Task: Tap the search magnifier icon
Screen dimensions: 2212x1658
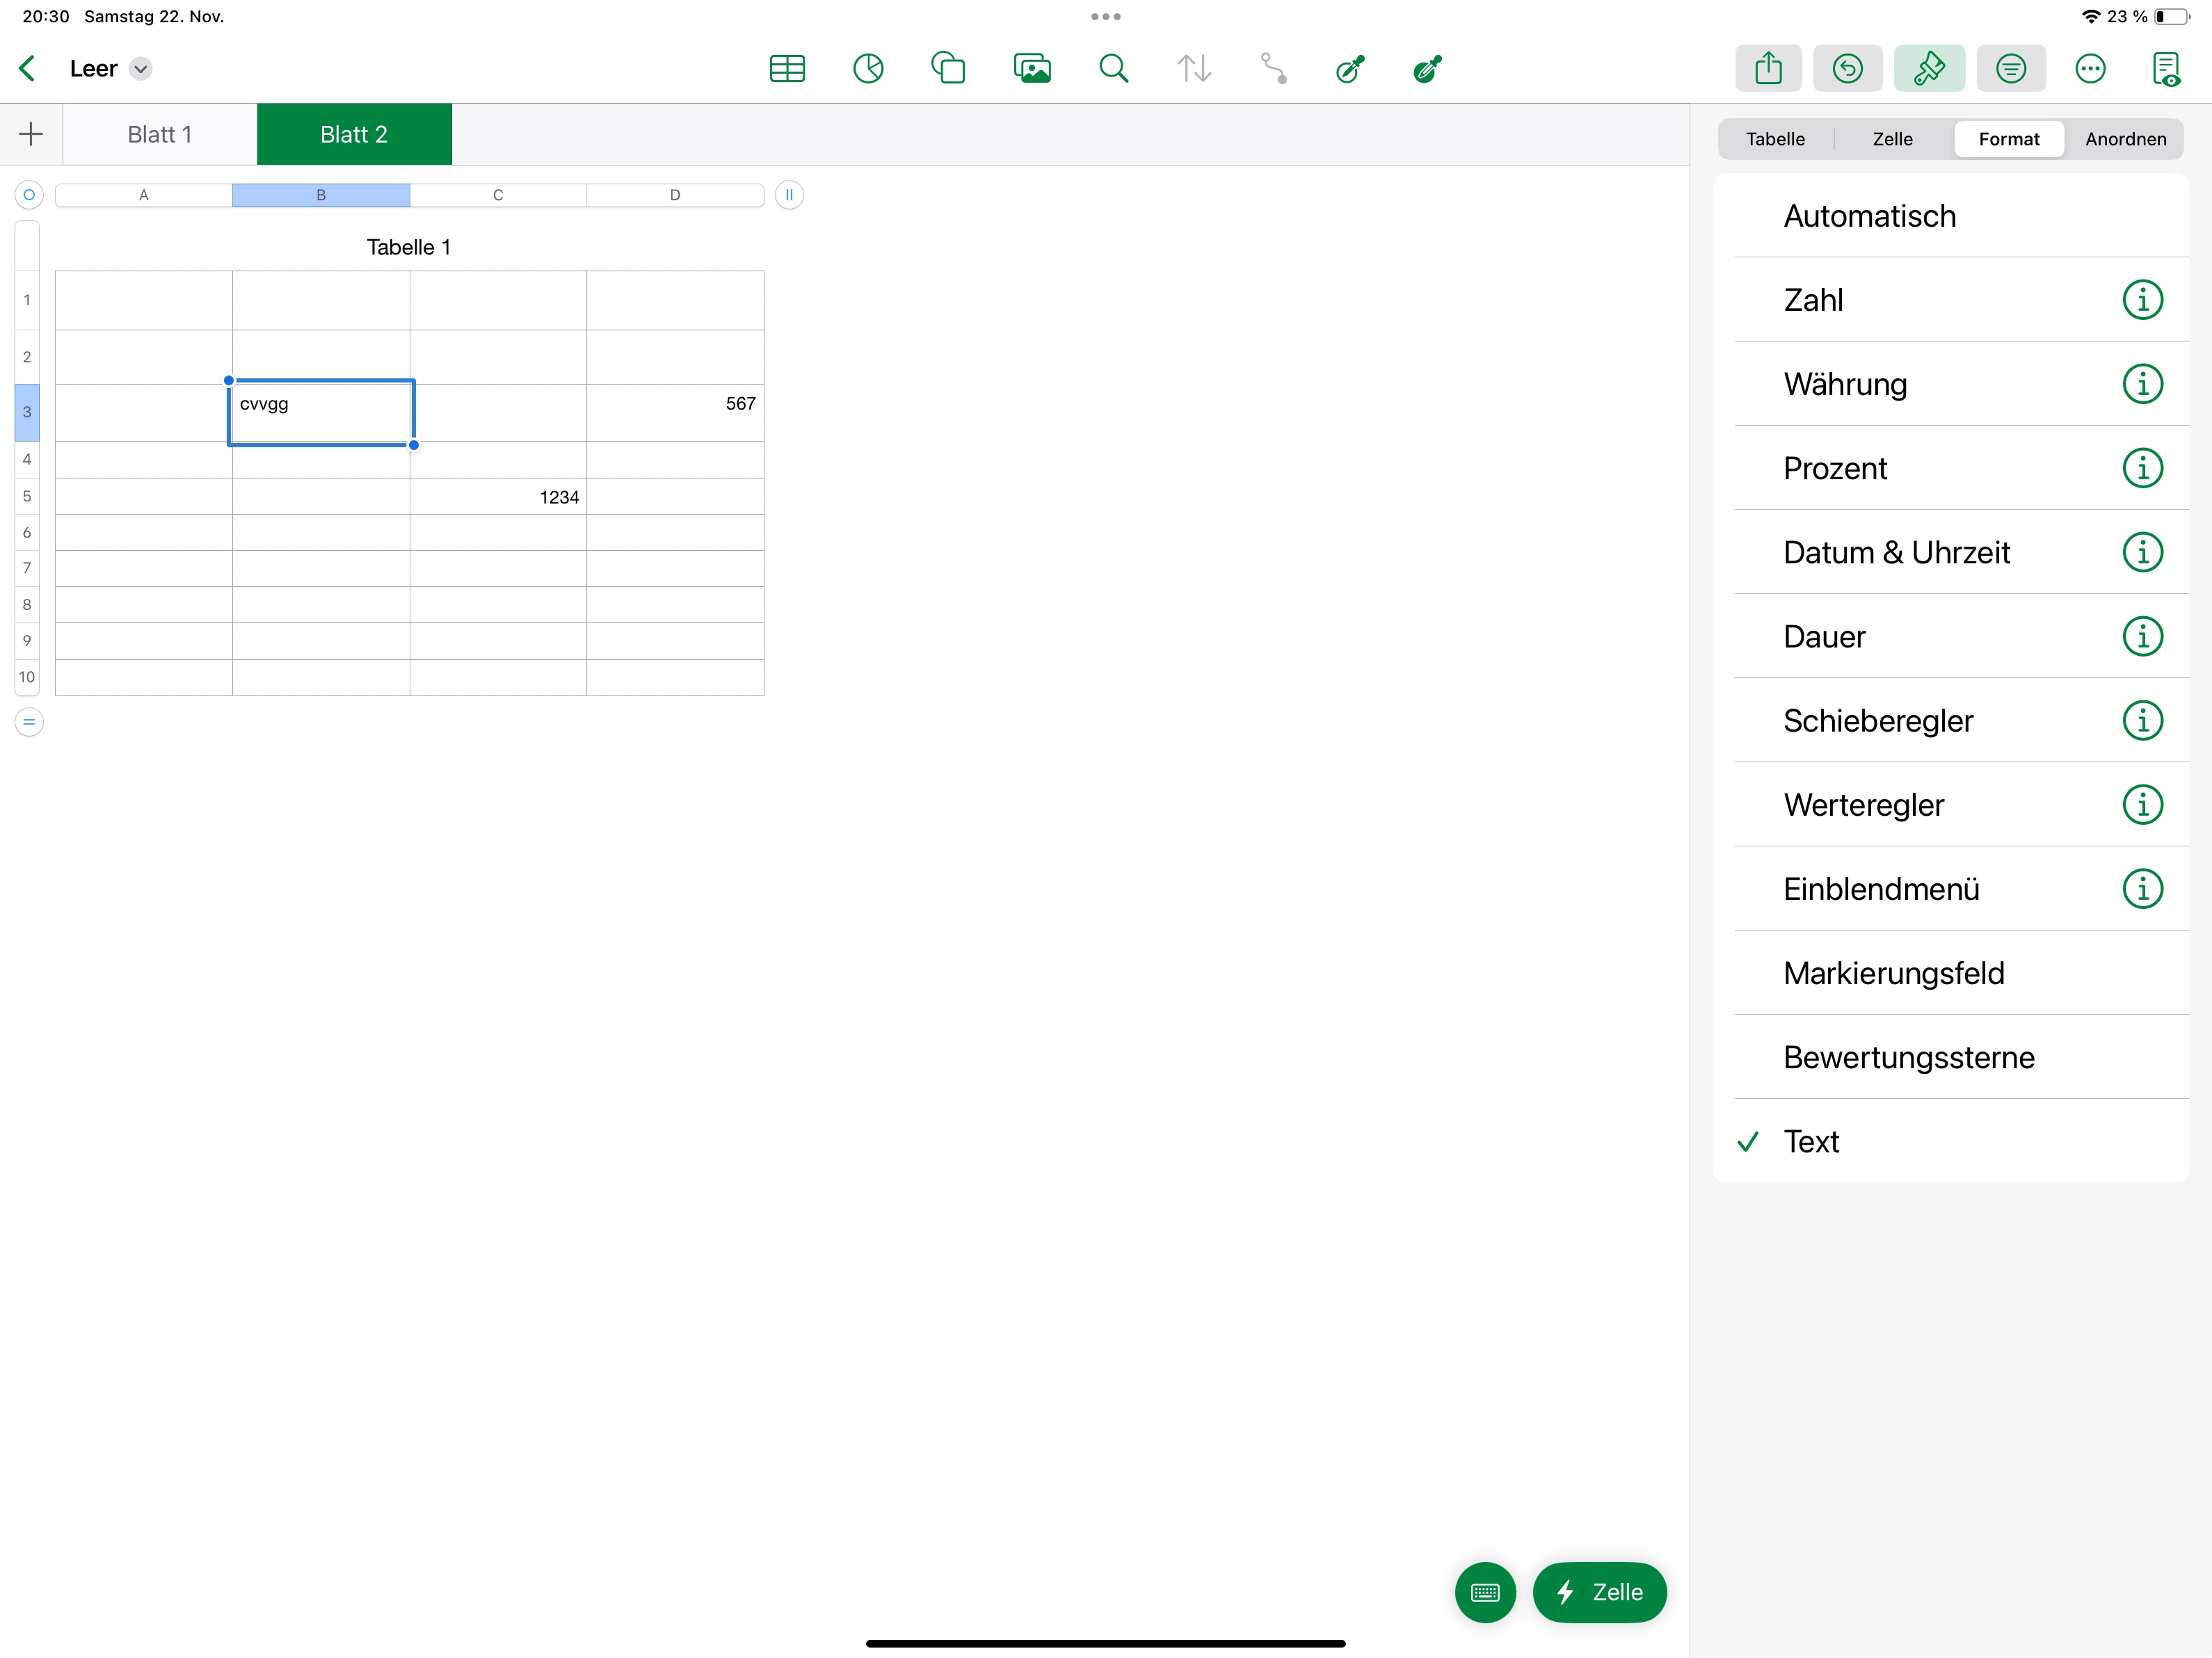Action: coord(1113,69)
